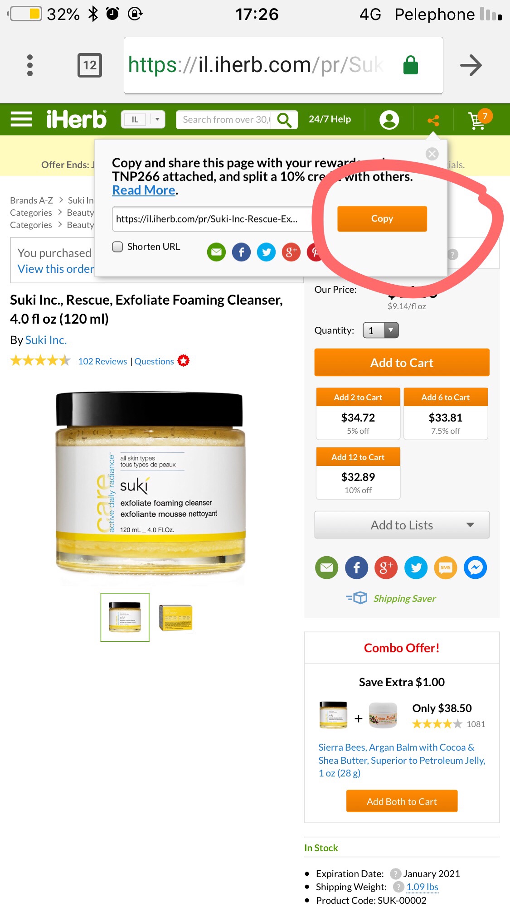Image resolution: width=510 pixels, height=907 pixels.
Task: Open the 102 Reviews link
Action: 102,361
